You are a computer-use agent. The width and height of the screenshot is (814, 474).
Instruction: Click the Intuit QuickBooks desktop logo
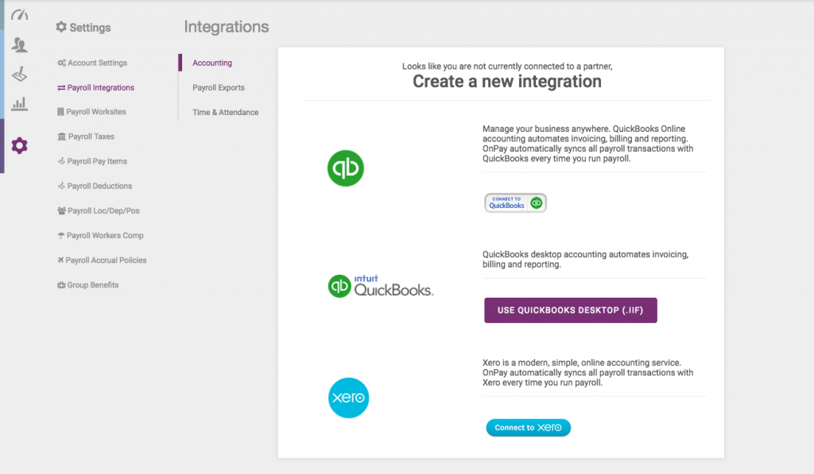click(x=381, y=287)
